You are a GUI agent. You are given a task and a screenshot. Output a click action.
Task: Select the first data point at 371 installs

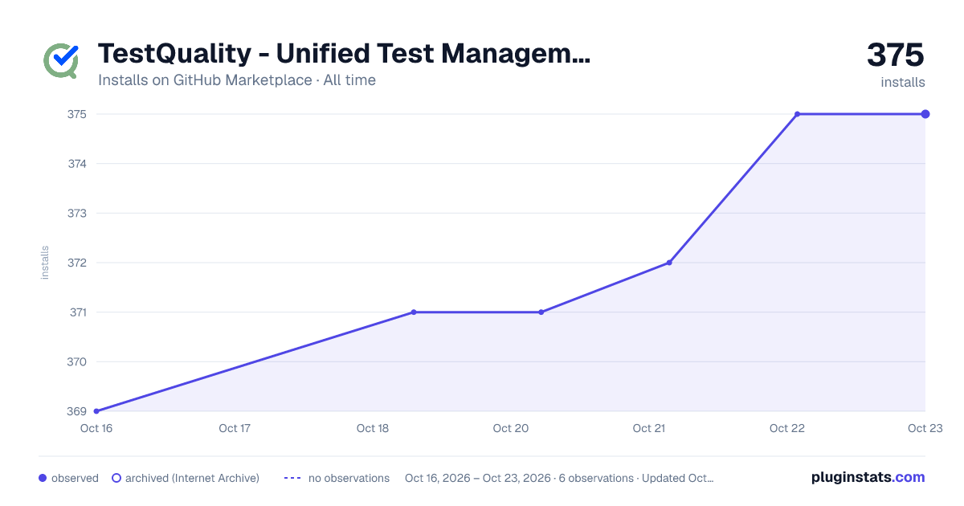tap(414, 312)
